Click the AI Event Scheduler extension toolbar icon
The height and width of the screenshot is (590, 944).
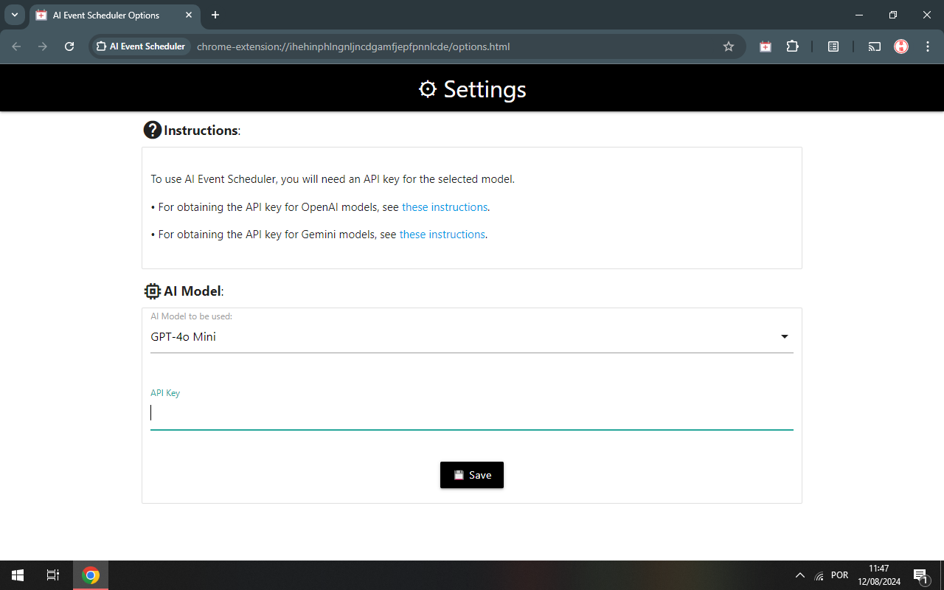pyautogui.click(x=766, y=46)
